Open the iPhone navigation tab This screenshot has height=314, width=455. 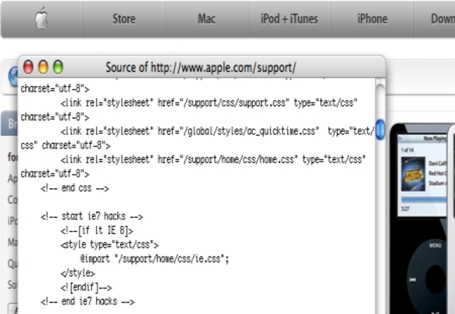click(x=373, y=19)
